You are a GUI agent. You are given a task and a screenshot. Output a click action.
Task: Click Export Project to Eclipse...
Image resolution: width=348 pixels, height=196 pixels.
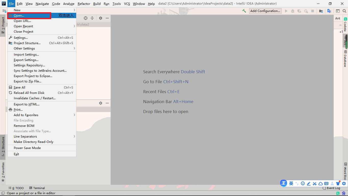click(42, 76)
